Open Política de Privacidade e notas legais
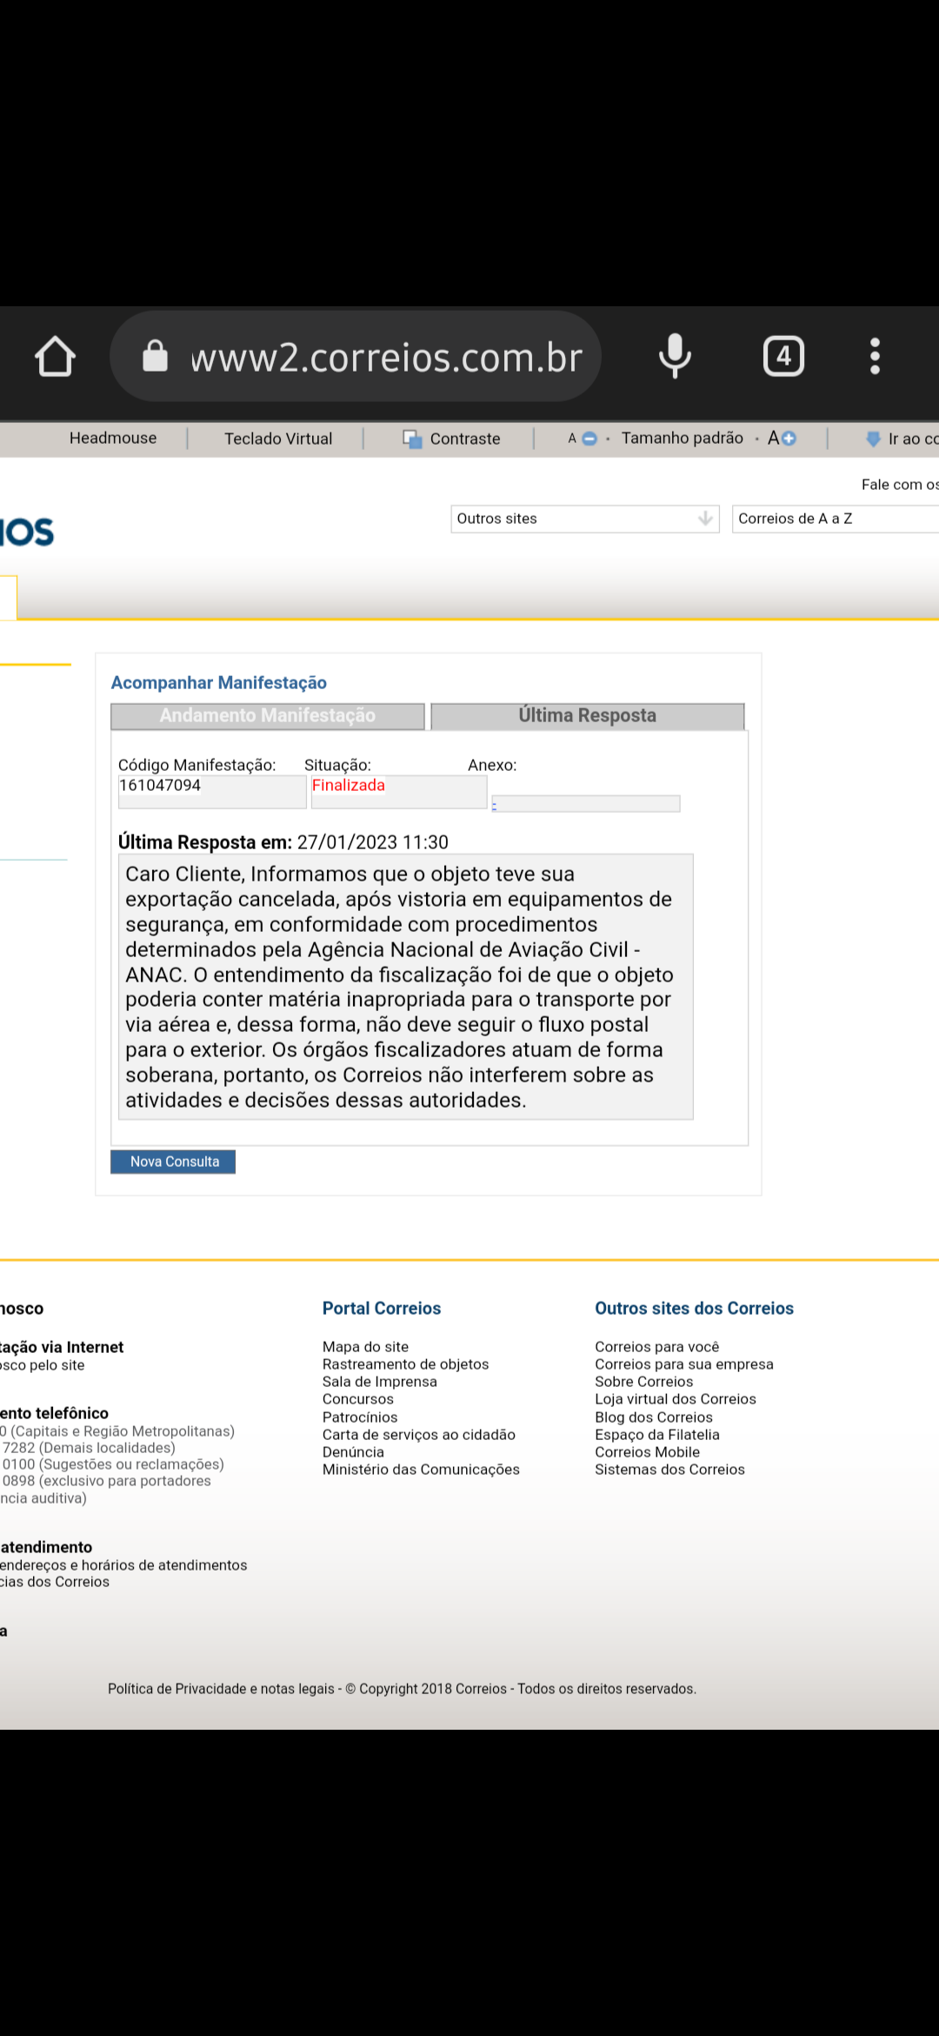Viewport: 939px width, 2036px height. (x=221, y=1689)
